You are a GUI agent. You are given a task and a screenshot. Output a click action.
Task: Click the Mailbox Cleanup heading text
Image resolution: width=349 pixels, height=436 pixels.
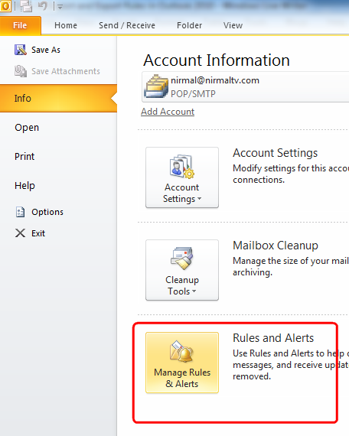point(276,246)
